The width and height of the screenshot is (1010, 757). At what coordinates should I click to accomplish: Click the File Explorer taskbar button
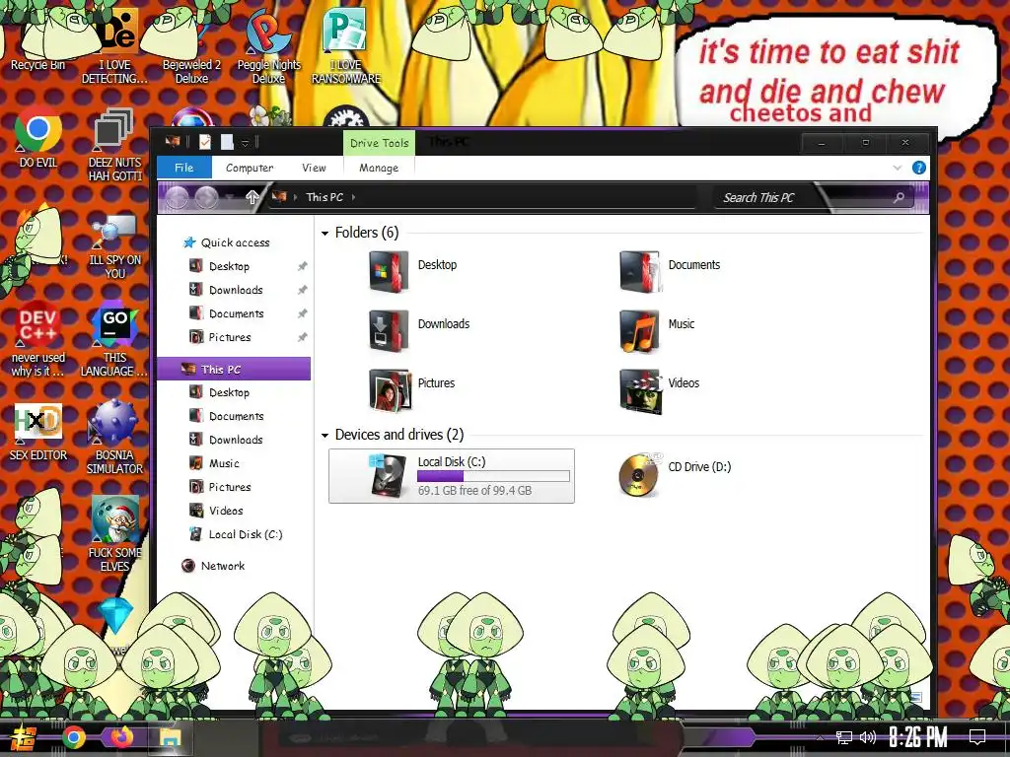(x=171, y=737)
